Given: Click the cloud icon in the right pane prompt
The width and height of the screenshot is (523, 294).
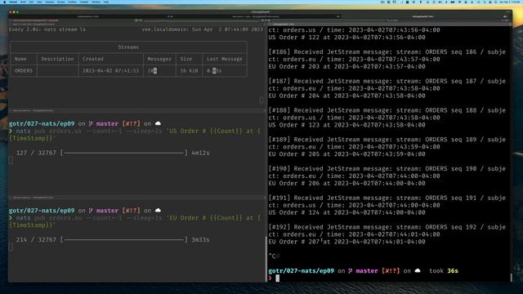Looking at the screenshot, I should [418, 270].
